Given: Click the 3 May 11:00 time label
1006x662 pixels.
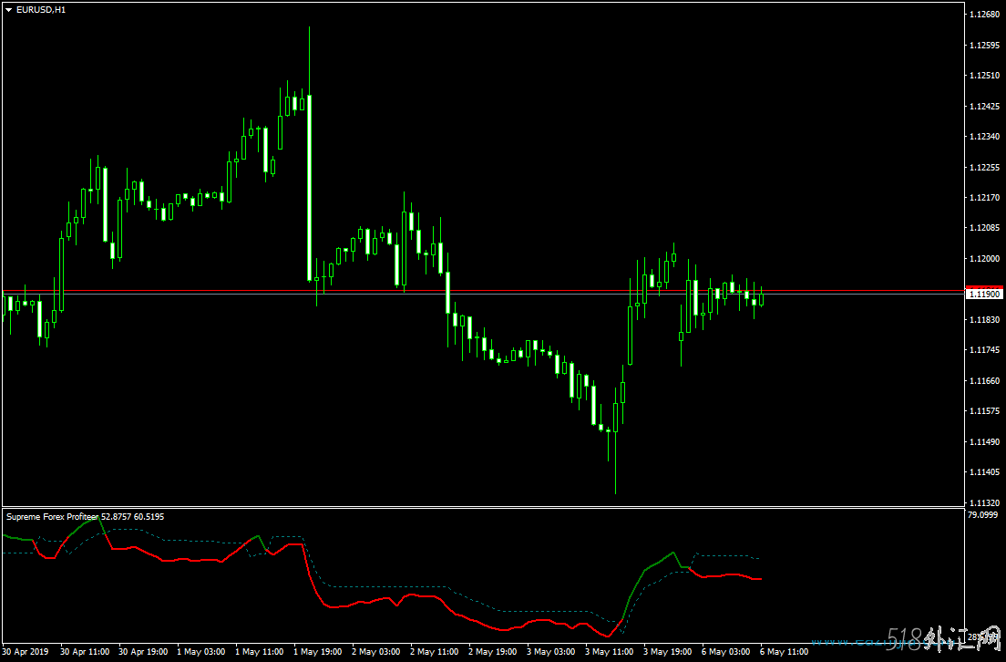Looking at the screenshot, I should pos(611,652).
